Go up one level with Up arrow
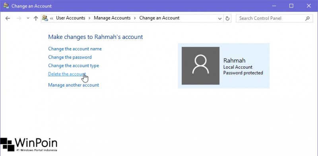 tap(36, 18)
